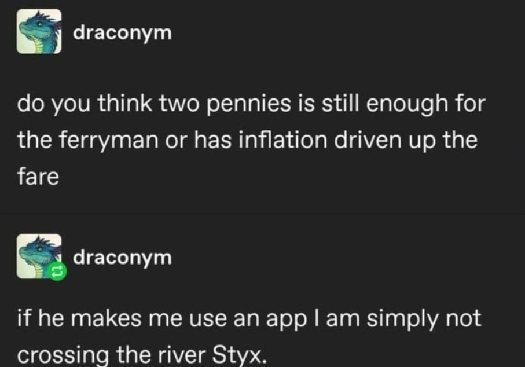
Task: Click the line starting "the ferryman or has"
Action: pos(247,141)
